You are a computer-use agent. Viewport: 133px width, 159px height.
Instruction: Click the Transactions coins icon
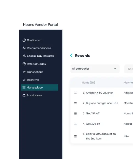pyautogui.click(x=24, y=72)
